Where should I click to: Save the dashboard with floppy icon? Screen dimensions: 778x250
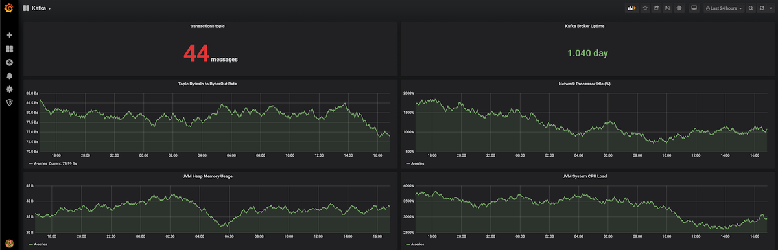(x=667, y=8)
